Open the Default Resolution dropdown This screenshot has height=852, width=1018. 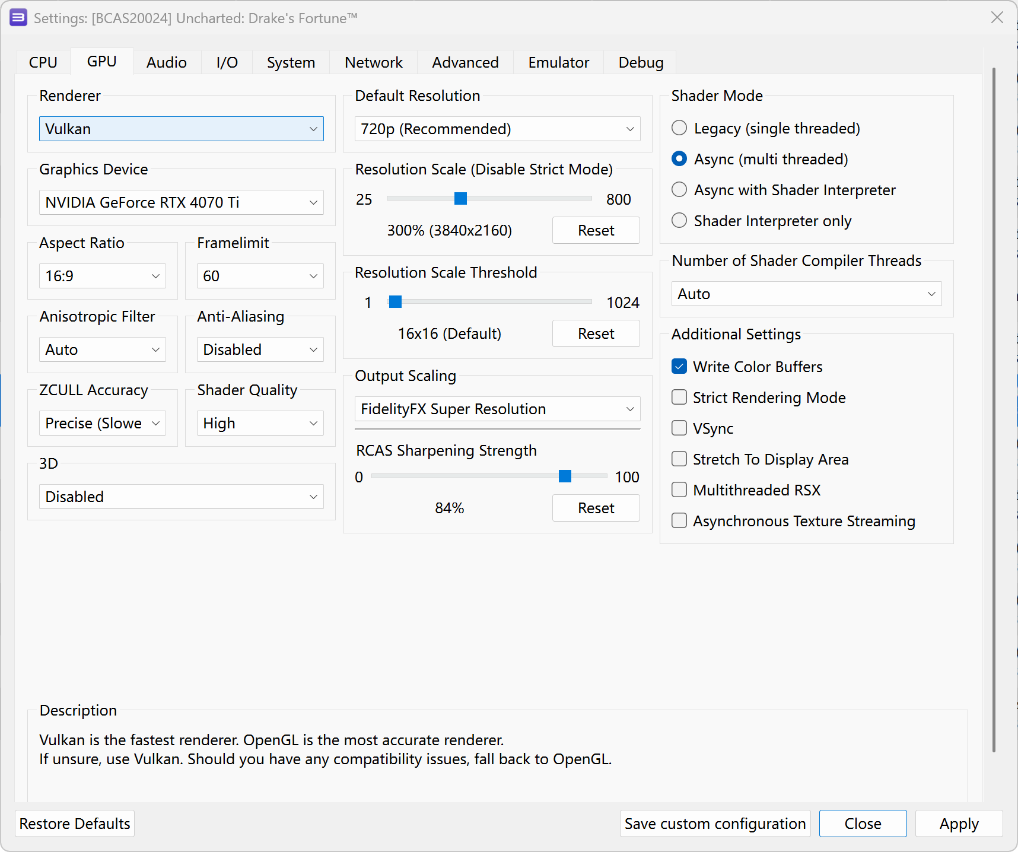coord(498,129)
